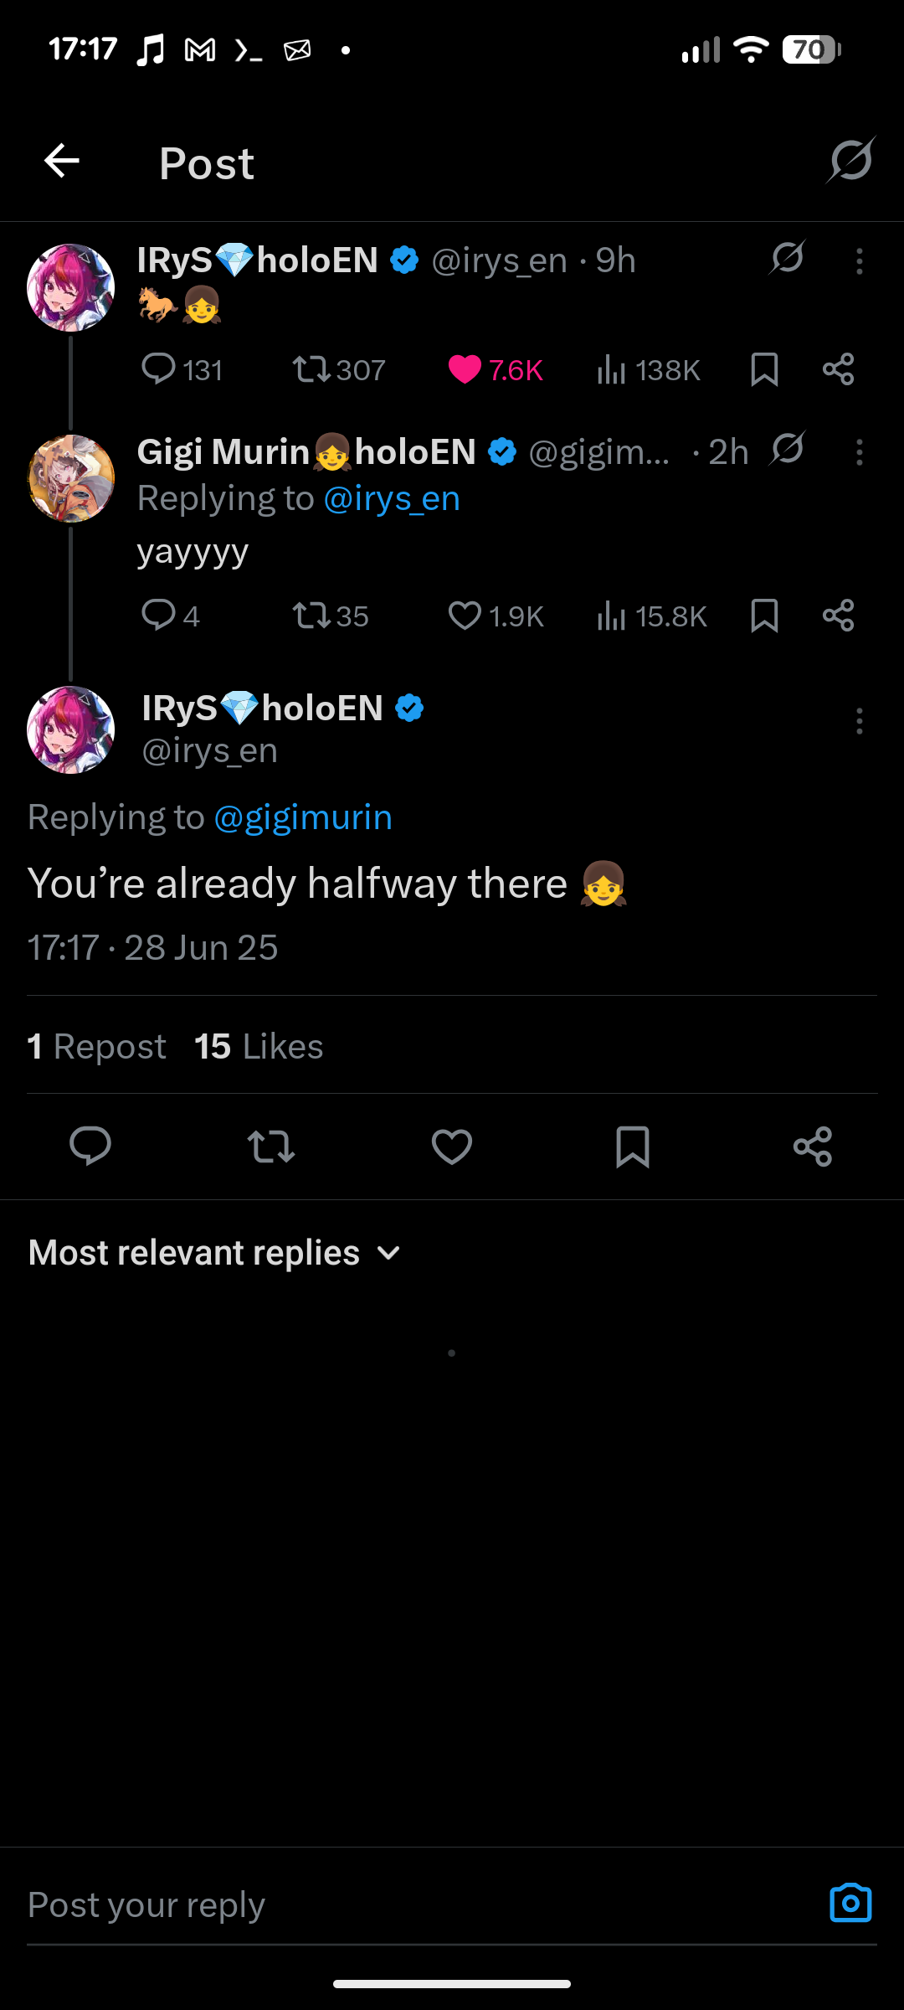This screenshot has height=2010, width=904.
Task: View the 15 Likes list
Action: 259,1047
